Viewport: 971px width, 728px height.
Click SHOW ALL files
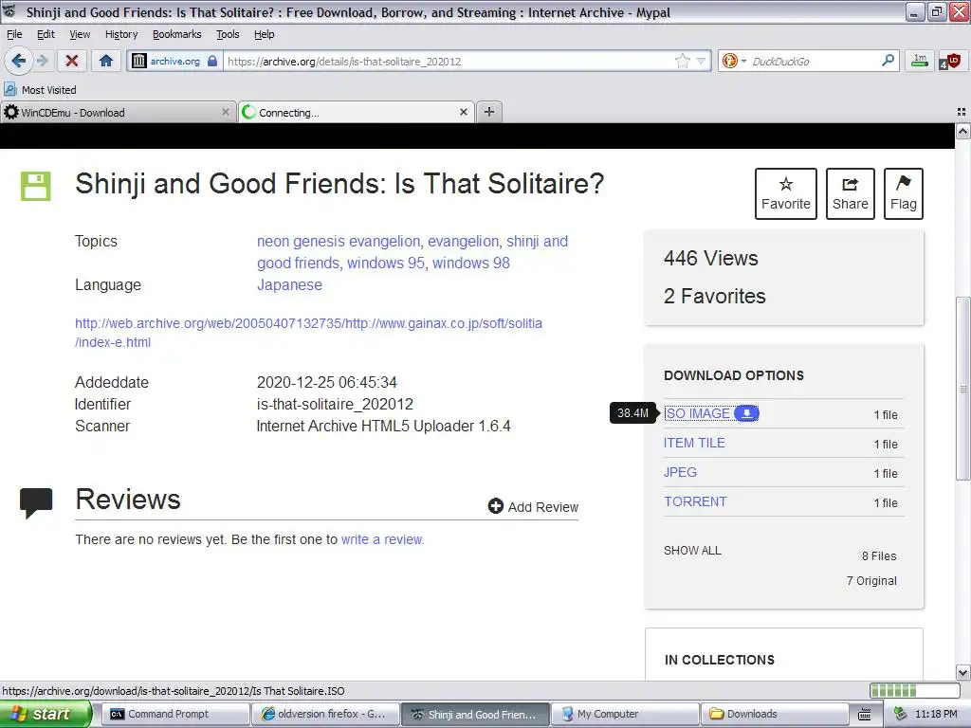[x=692, y=551]
